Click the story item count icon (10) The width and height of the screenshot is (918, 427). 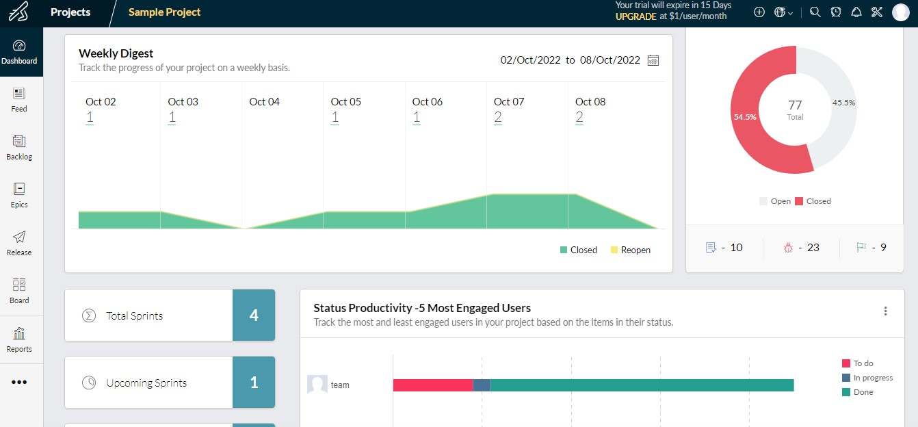point(711,248)
